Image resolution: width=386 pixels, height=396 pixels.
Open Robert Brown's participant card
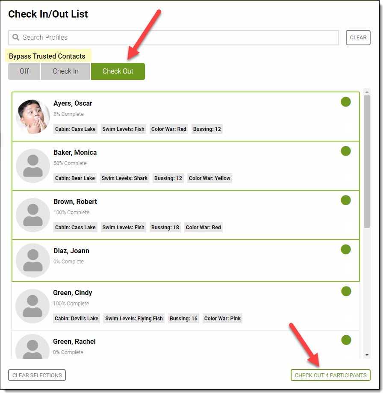192,214
